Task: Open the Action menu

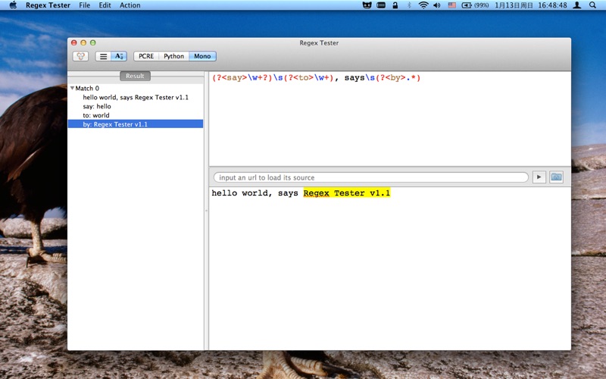Action: coord(130,5)
